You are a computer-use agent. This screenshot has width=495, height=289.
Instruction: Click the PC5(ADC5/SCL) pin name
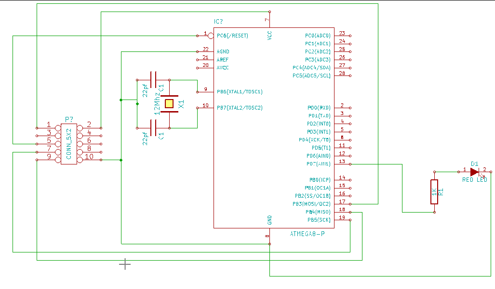click(x=311, y=75)
